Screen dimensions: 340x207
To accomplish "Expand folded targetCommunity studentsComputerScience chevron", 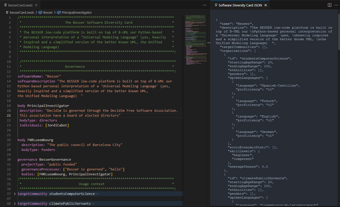I will pyautogui.click(x=15, y=194).
